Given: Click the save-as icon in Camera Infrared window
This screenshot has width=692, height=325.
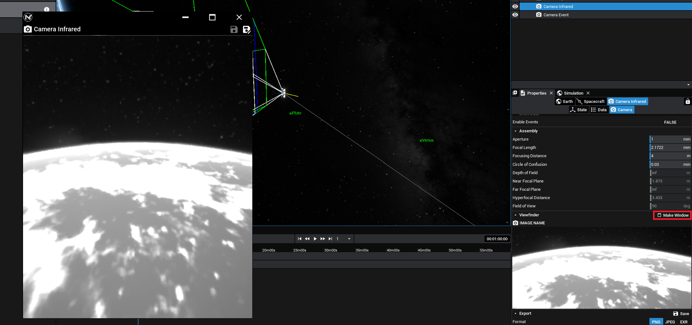Looking at the screenshot, I should [x=247, y=30].
